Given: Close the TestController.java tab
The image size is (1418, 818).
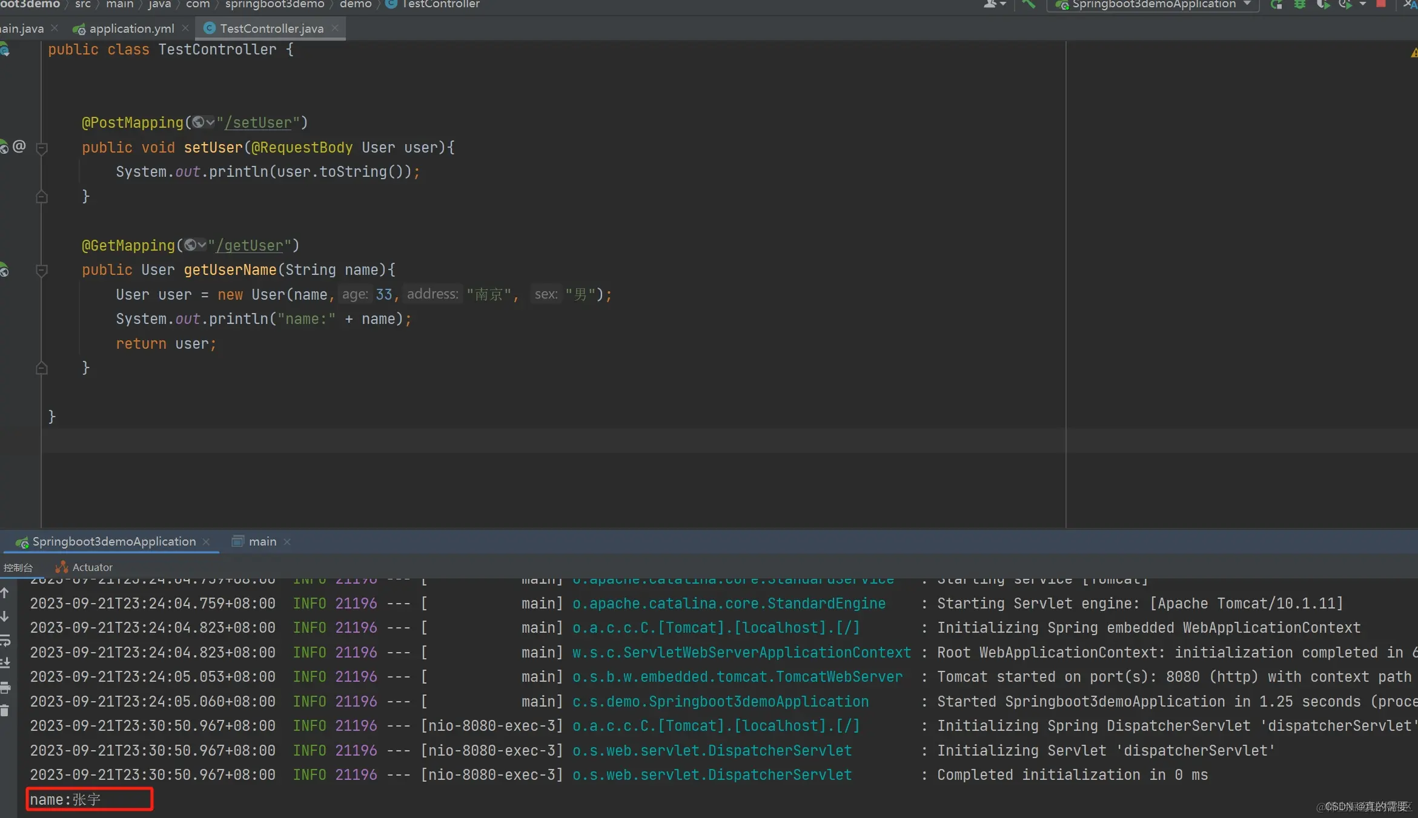Looking at the screenshot, I should coord(335,28).
